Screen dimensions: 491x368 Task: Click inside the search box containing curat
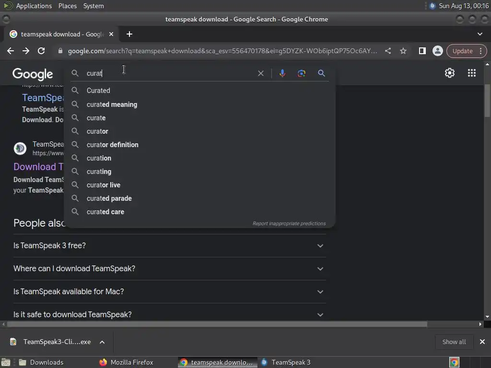tap(169, 73)
